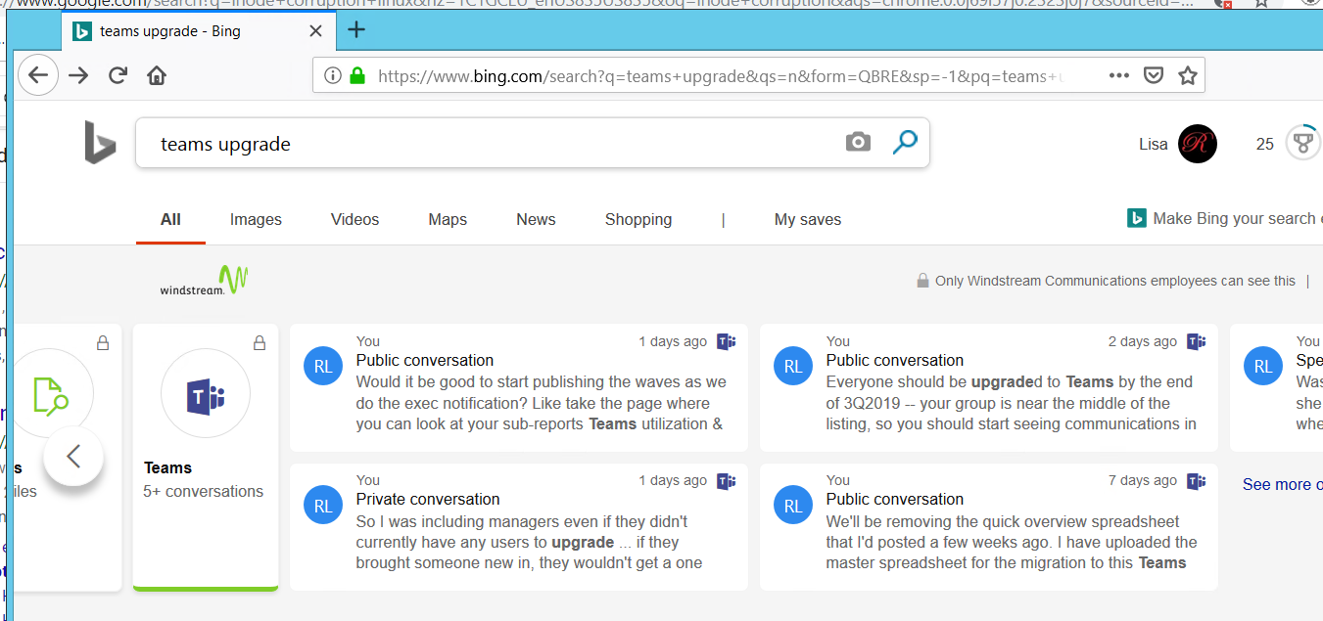Viewport: 1323px width, 621px height.
Task: Open the browser home page
Action: [x=157, y=75]
